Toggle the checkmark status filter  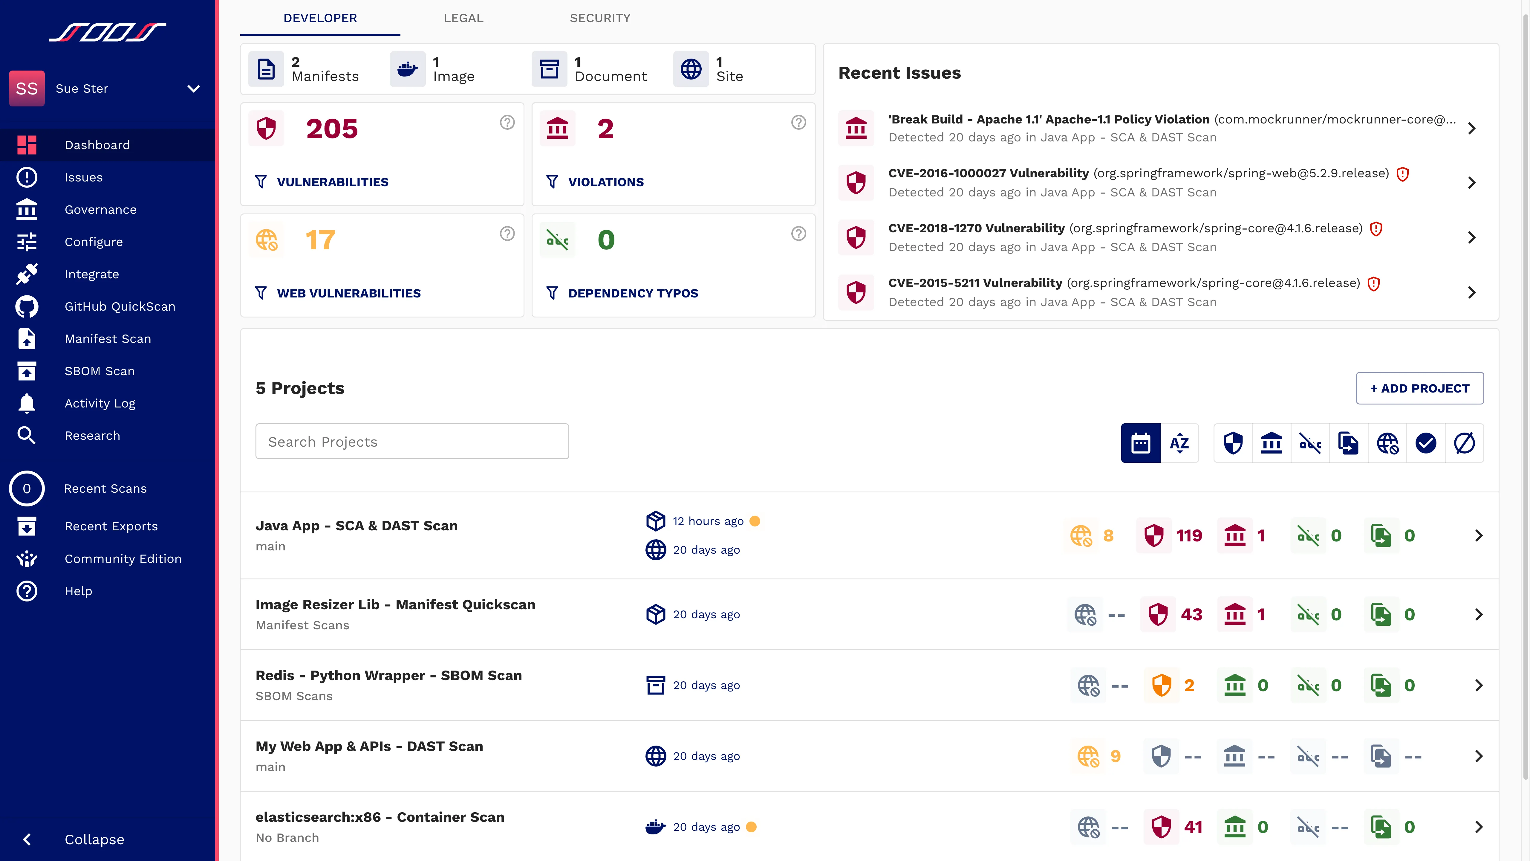click(x=1427, y=443)
